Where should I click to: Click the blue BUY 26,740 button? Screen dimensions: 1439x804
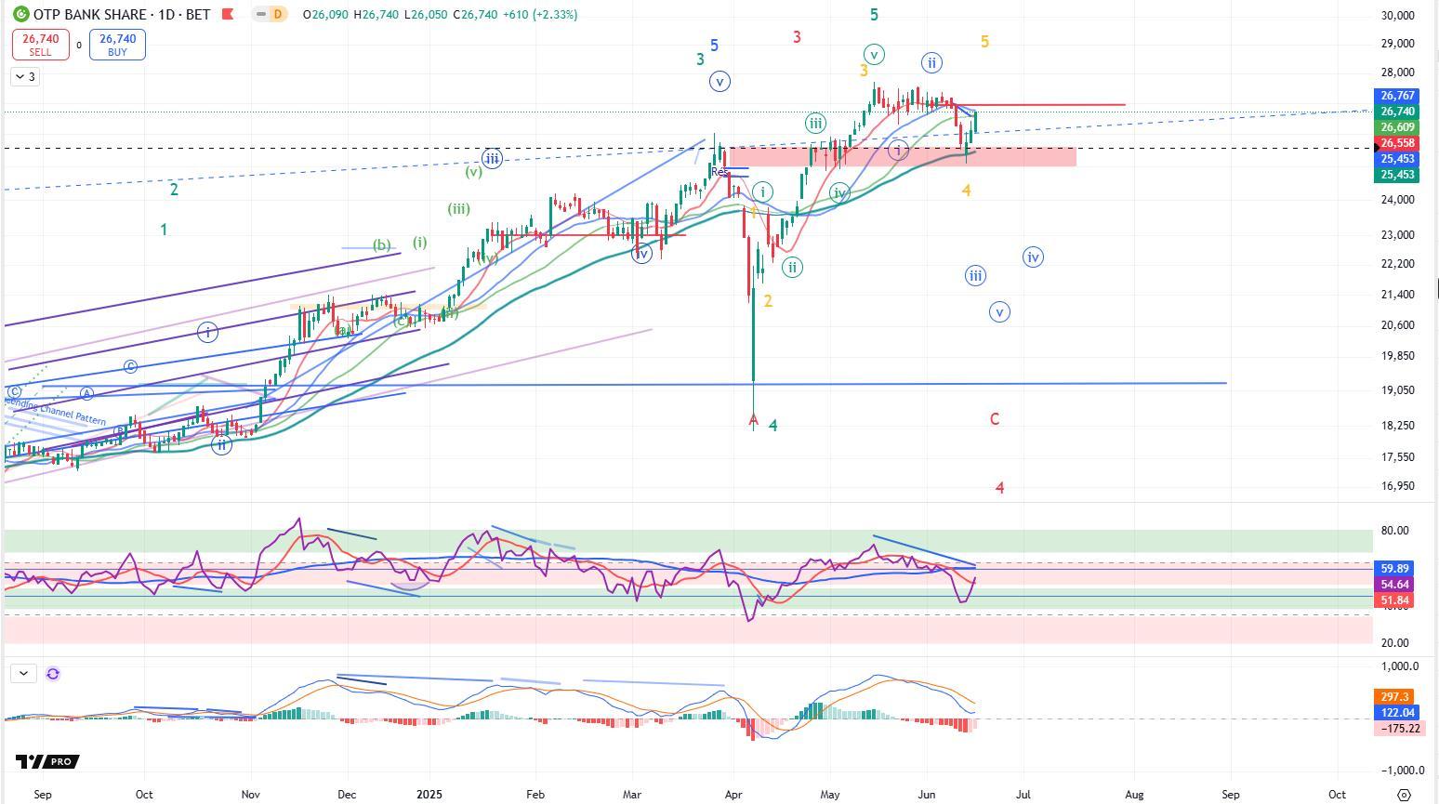117,45
